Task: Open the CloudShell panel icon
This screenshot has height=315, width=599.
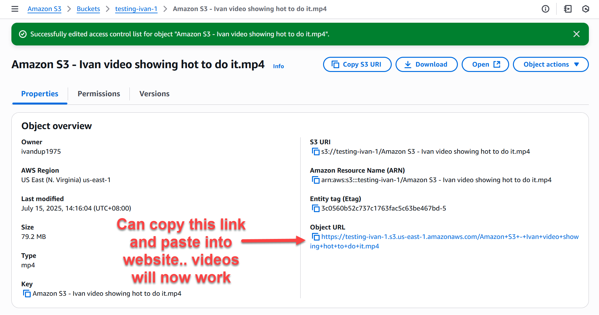Action: (x=568, y=9)
